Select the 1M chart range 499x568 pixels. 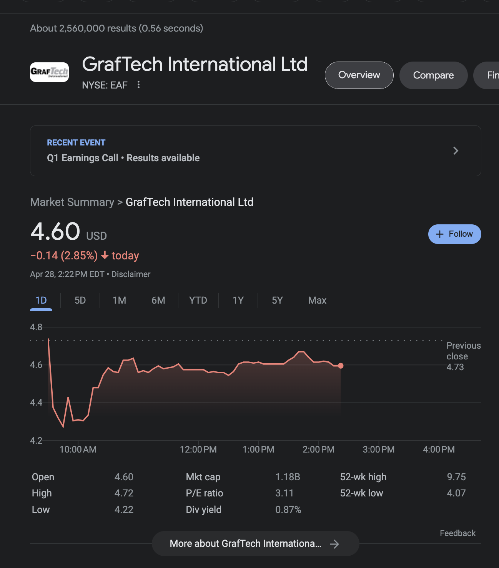119,300
